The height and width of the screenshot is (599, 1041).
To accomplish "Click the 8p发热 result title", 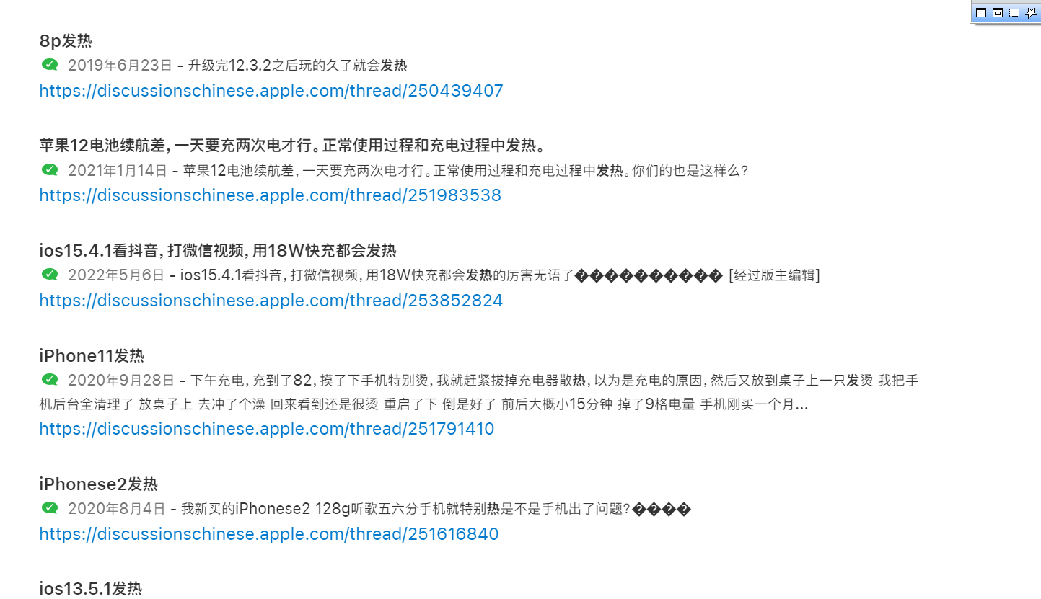I will pyautogui.click(x=66, y=41).
